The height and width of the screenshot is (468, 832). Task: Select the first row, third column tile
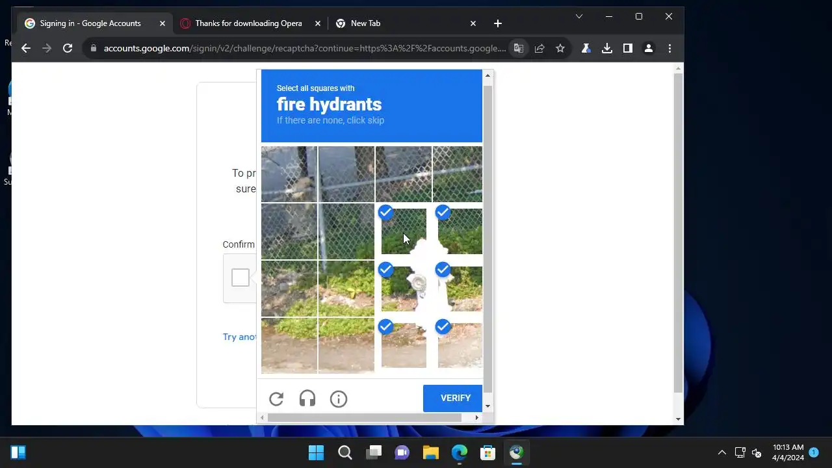pyautogui.click(x=404, y=174)
